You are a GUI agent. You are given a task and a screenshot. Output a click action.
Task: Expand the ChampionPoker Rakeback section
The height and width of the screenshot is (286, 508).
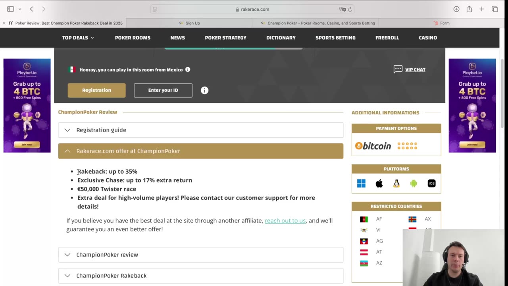click(x=200, y=276)
